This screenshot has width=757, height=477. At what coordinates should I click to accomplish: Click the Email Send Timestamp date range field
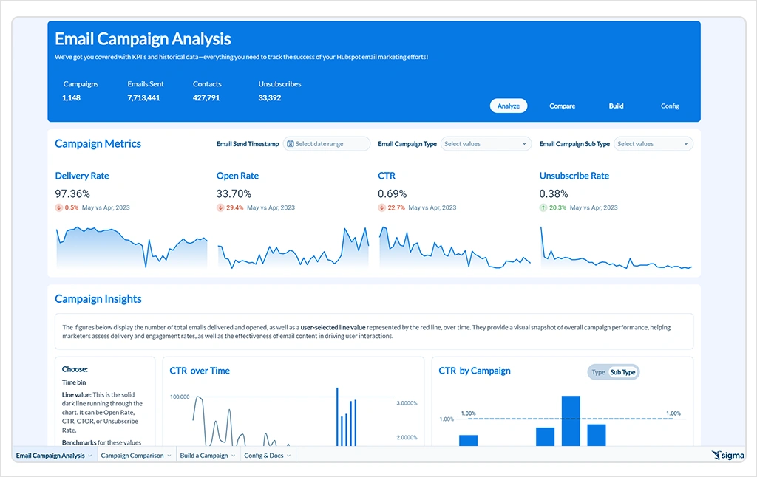[327, 144]
